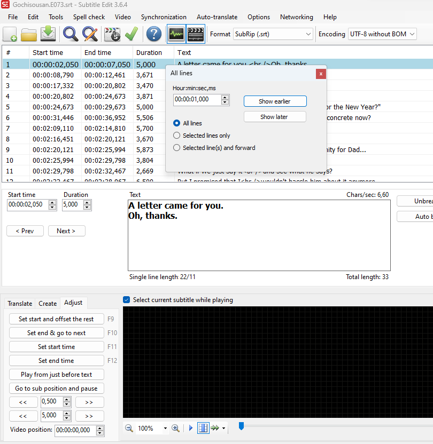Select the 'Selected lines only' radio option
Image resolution: width=433 pixels, height=444 pixels.
point(202,136)
